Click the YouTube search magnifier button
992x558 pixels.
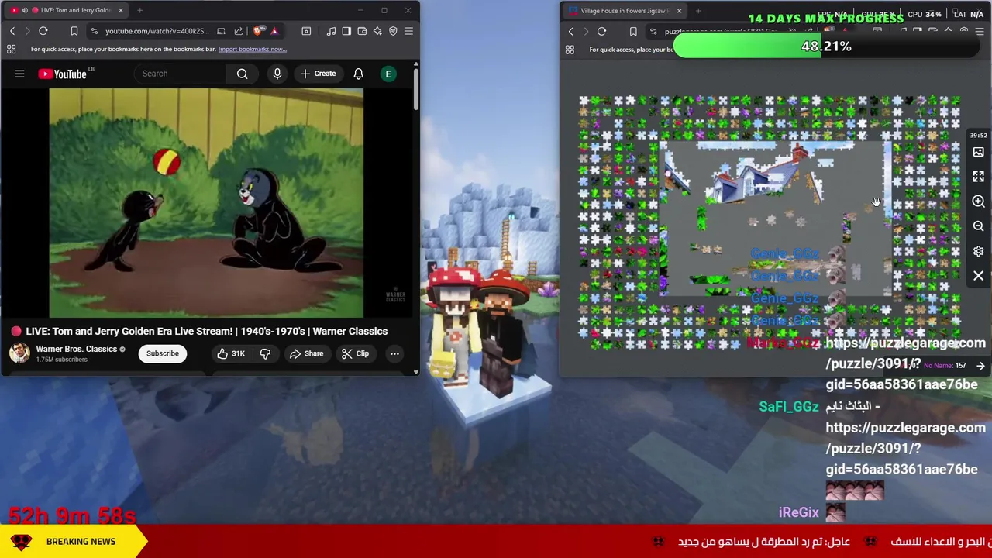[x=242, y=74]
